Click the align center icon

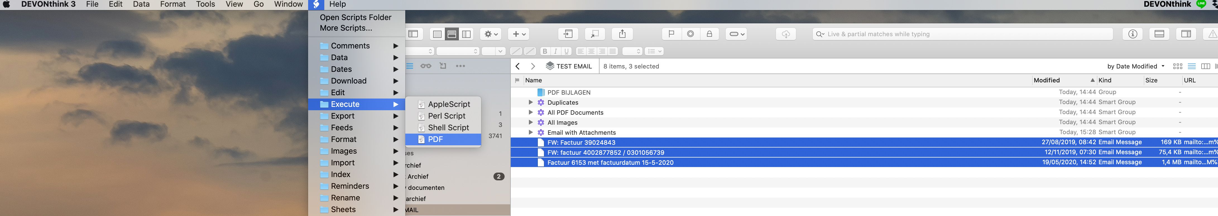click(591, 51)
